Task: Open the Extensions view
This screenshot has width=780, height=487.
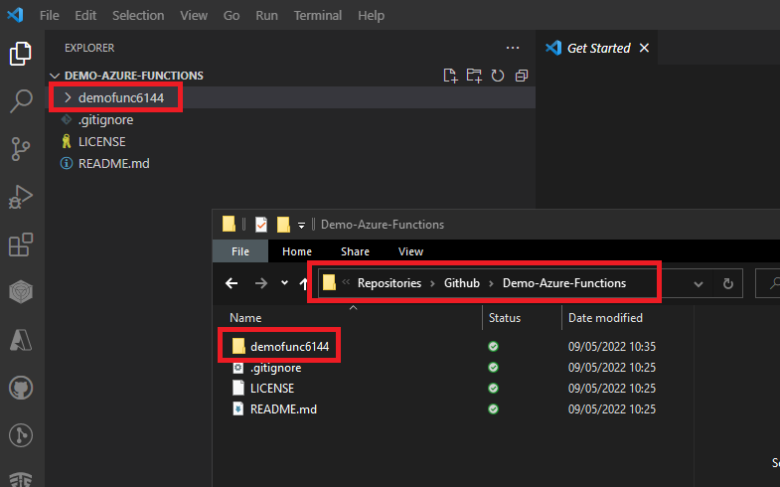Action: pos(20,243)
